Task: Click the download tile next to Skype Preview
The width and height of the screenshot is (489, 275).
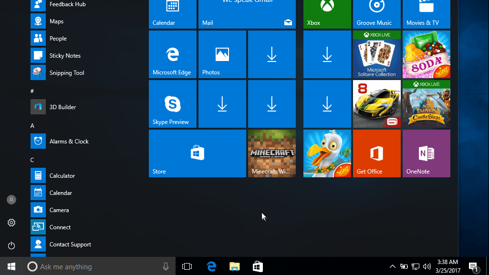Action: click(222, 104)
